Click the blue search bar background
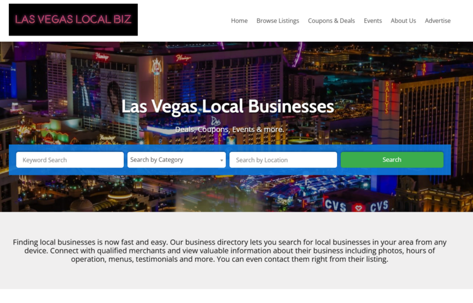This screenshot has width=473, height=303. click(x=230, y=172)
